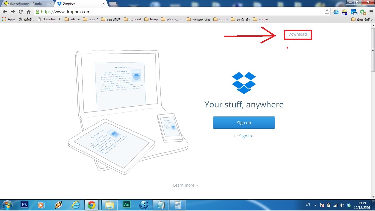Open the advice bookmarks folder

click(x=72, y=19)
